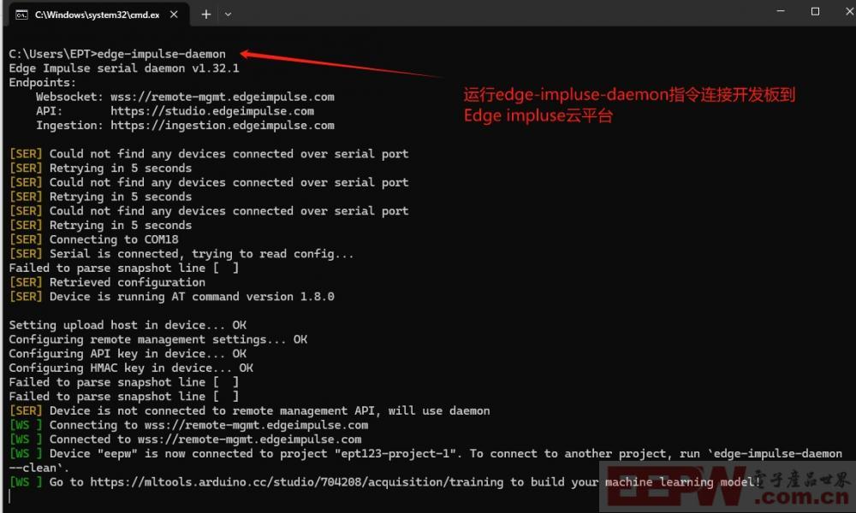856x513 pixels.
Task: Click the API URL https://studio.edgeimpulse.com
Action: [212, 110]
